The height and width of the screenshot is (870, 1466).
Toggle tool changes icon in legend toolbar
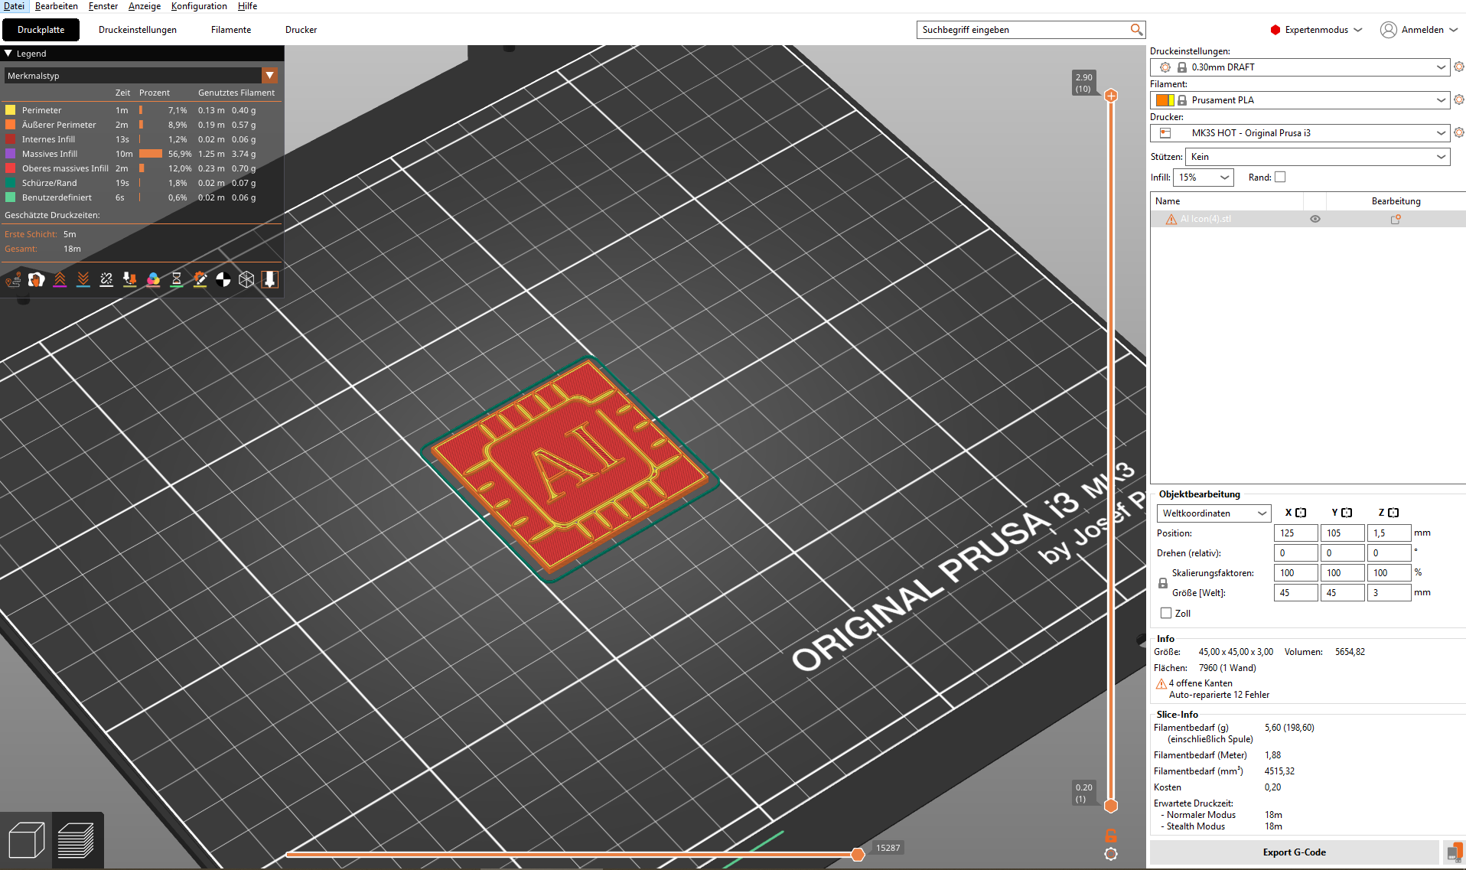130,280
